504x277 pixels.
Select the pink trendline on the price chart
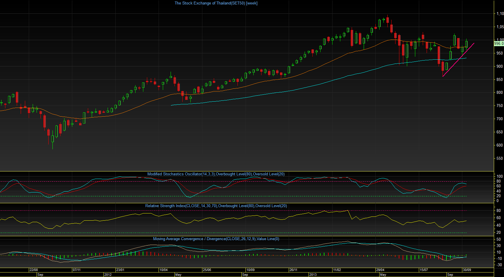(x=458, y=60)
